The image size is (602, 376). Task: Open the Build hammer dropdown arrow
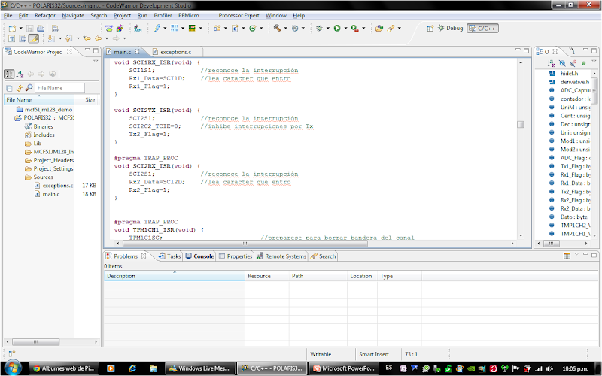click(285, 28)
